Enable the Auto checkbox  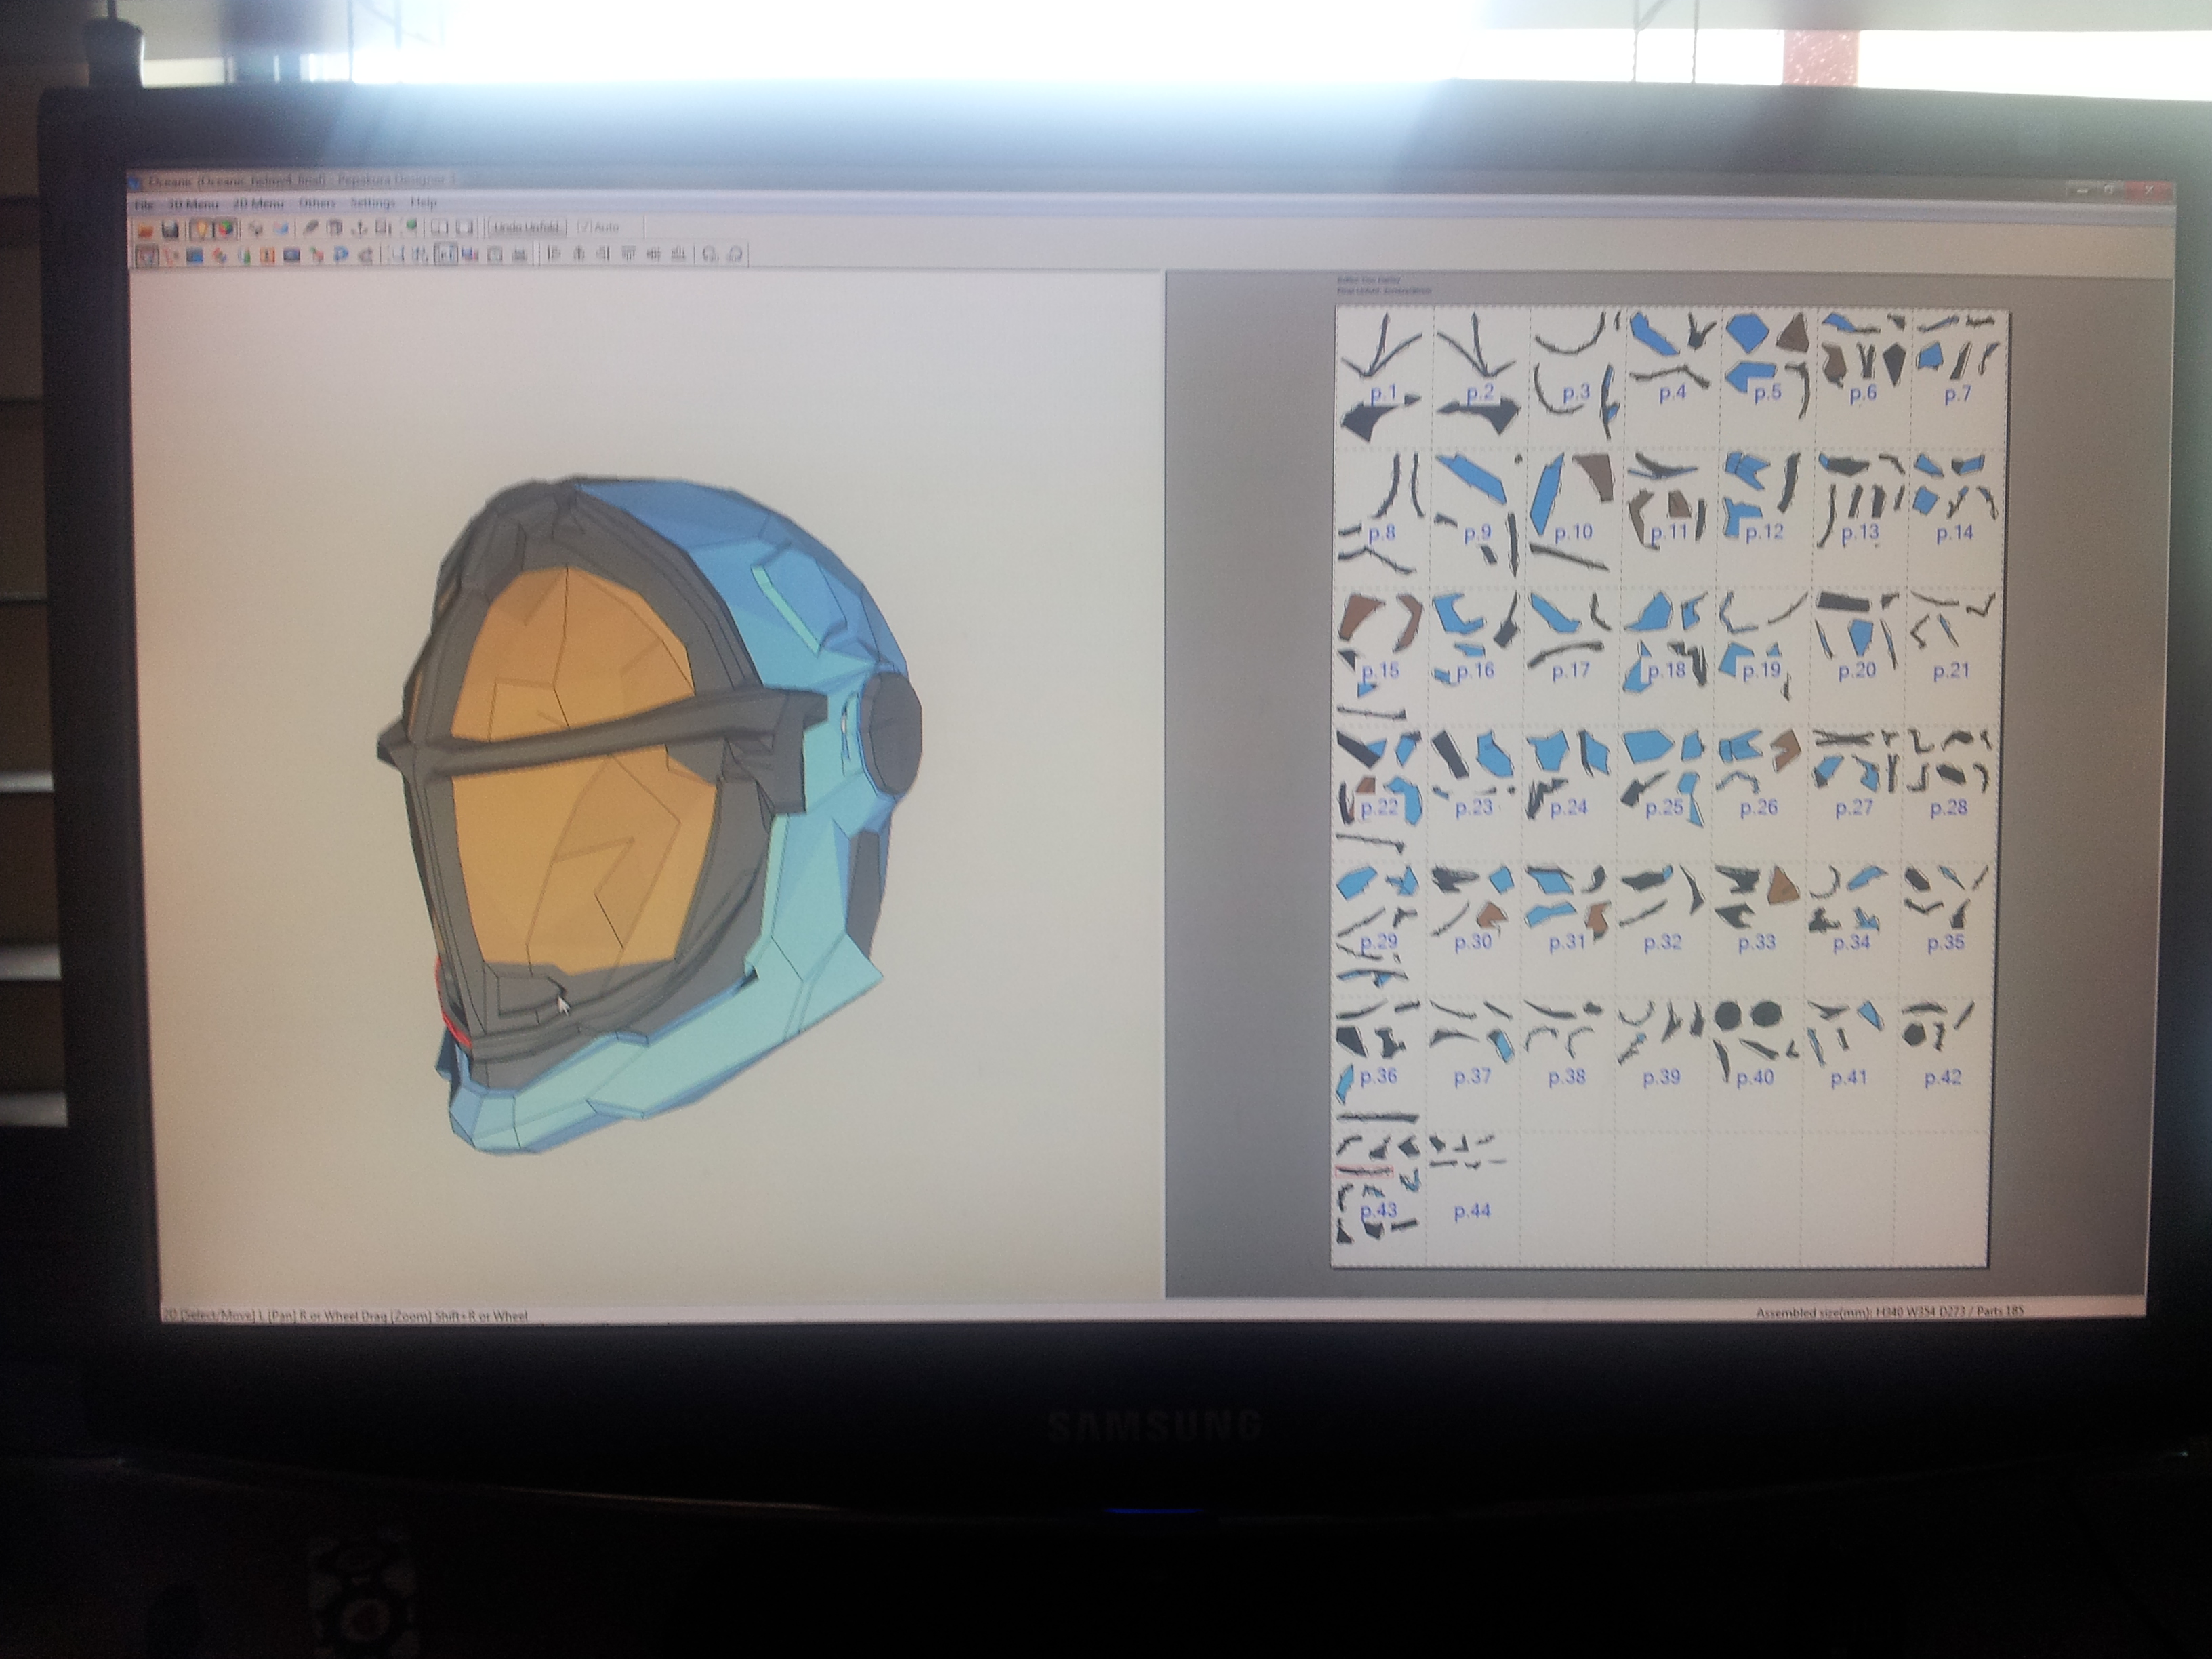tap(585, 228)
